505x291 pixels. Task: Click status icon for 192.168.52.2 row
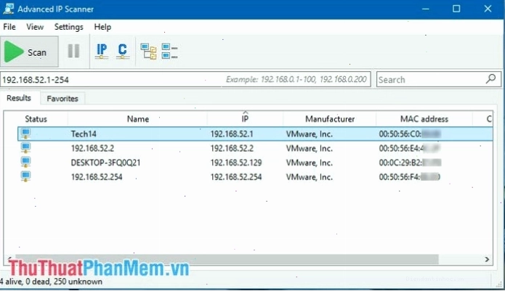click(x=25, y=148)
